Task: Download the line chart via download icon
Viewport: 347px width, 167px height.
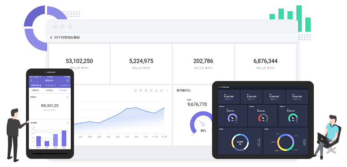Action: pos(156,90)
